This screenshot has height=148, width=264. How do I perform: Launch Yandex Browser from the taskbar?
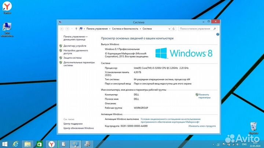(52, 144)
